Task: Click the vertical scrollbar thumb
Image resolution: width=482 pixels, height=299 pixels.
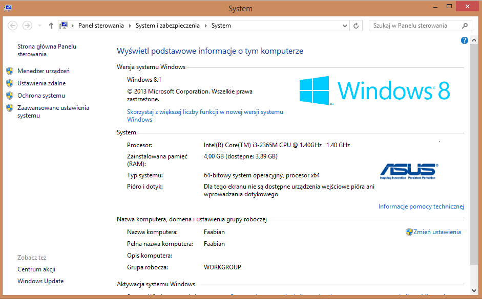Action: [474, 154]
